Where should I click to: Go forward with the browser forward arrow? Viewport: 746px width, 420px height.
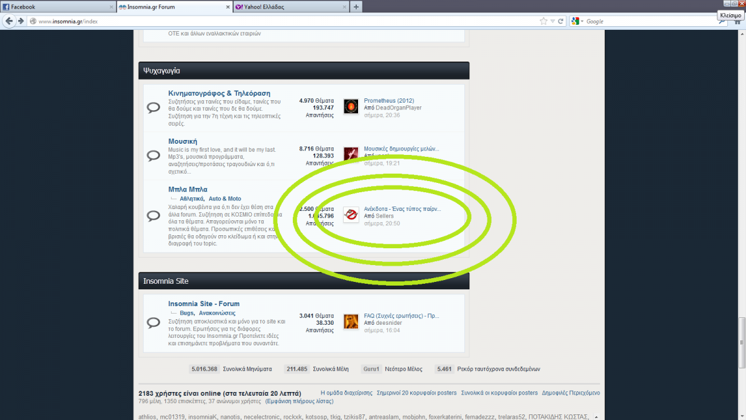click(x=22, y=21)
